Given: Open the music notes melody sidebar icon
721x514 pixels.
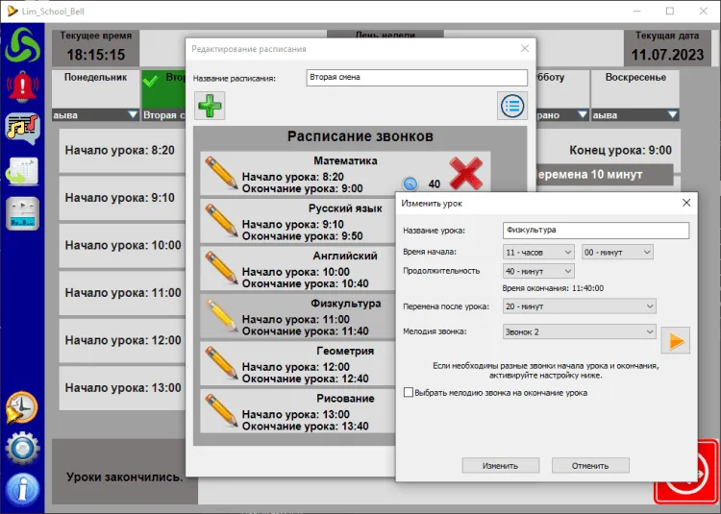Looking at the screenshot, I should (x=21, y=129).
